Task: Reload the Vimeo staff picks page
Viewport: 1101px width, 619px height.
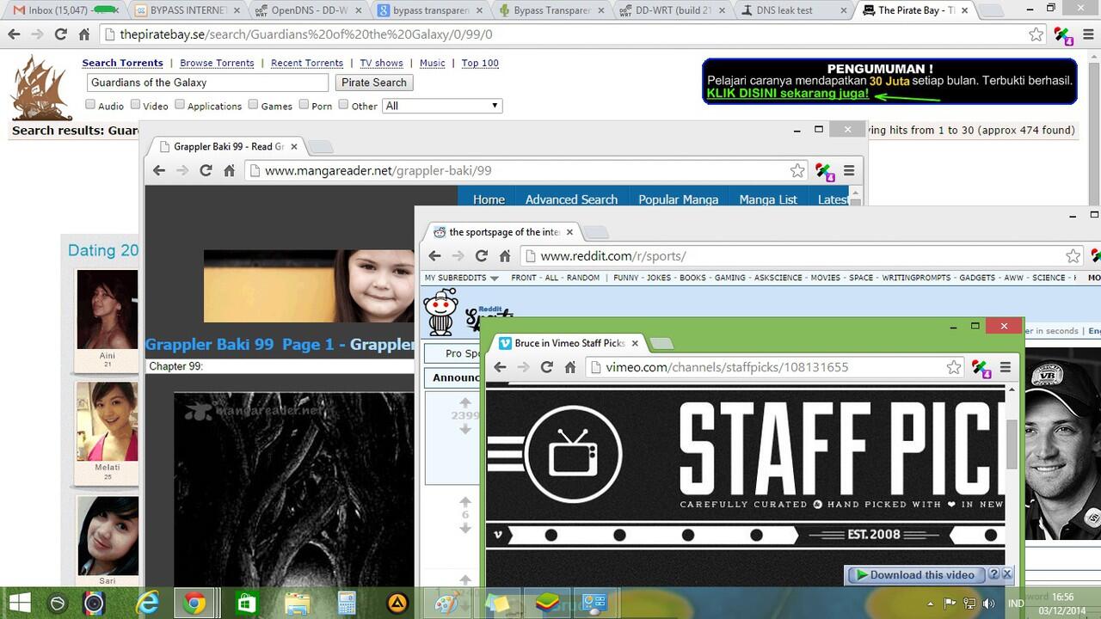Action: [x=546, y=367]
